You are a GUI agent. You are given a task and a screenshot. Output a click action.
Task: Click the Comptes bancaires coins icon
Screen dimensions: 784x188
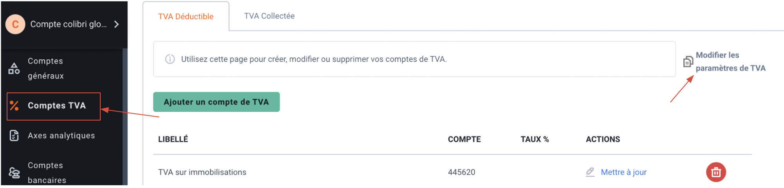pyautogui.click(x=14, y=172)
